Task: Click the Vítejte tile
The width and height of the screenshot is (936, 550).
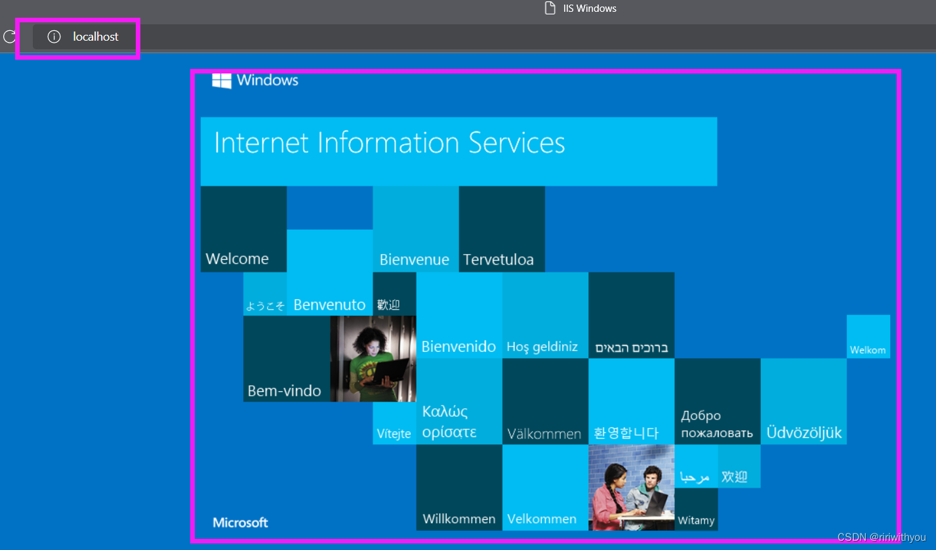Action: 395,423
